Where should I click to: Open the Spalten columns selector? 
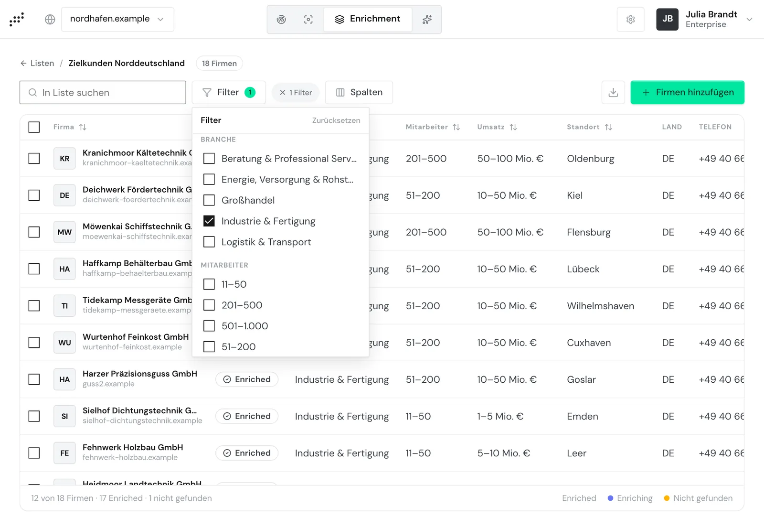[359, 92]
